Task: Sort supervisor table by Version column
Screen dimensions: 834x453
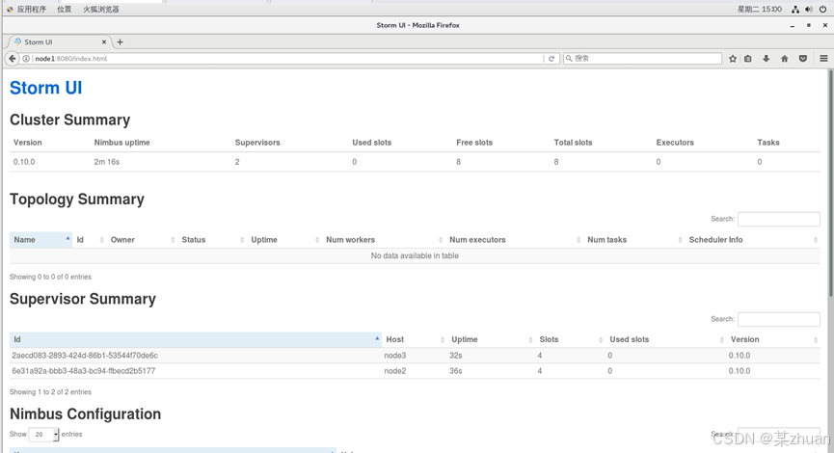Action: [773, 339]
